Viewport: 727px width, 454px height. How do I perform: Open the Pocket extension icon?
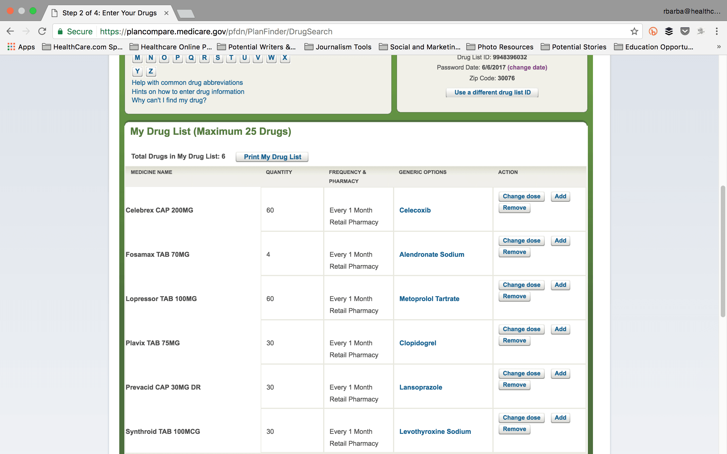685,31
